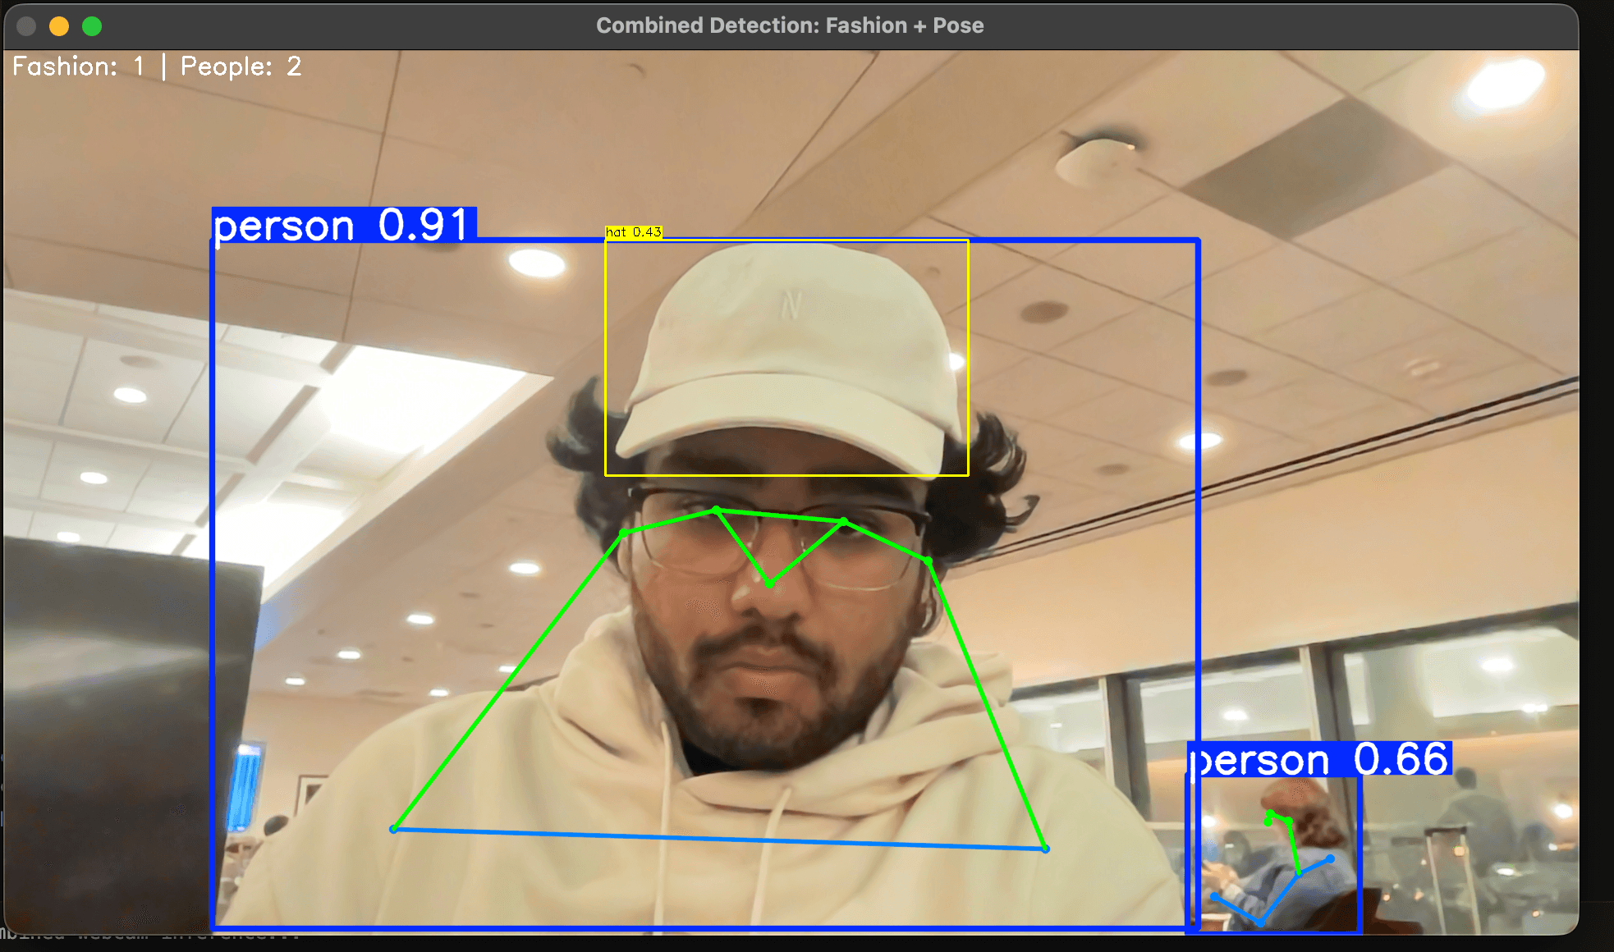Viewport: 1614px width, 952px height.
Task: Click the gray close button in title bar
Action: pos(26,26)
